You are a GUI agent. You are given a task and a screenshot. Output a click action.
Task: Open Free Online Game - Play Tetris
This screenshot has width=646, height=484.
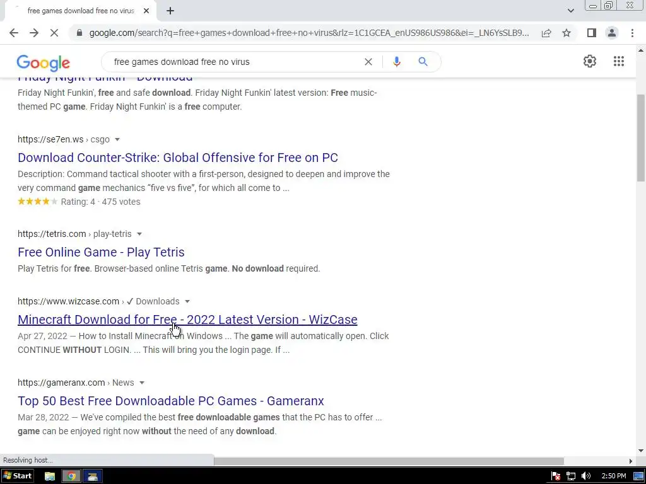101,252
